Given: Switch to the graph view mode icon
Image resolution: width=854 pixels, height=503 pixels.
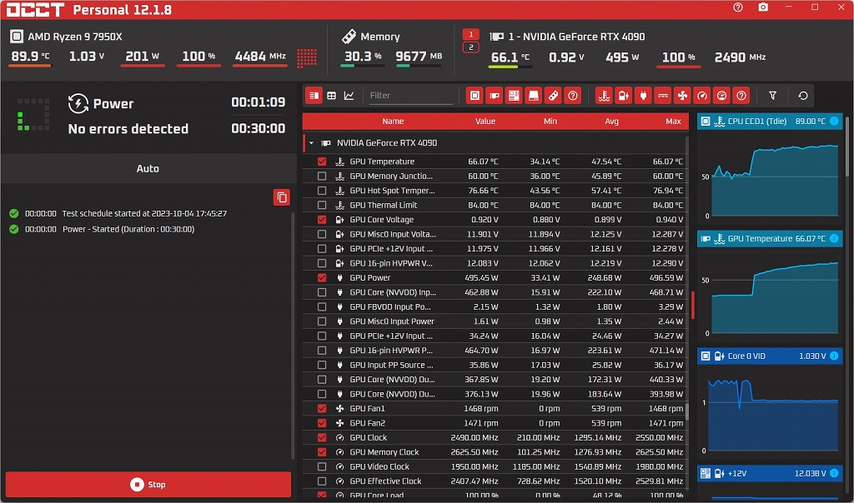Looking at the screenshot, I should click(349, 96).
